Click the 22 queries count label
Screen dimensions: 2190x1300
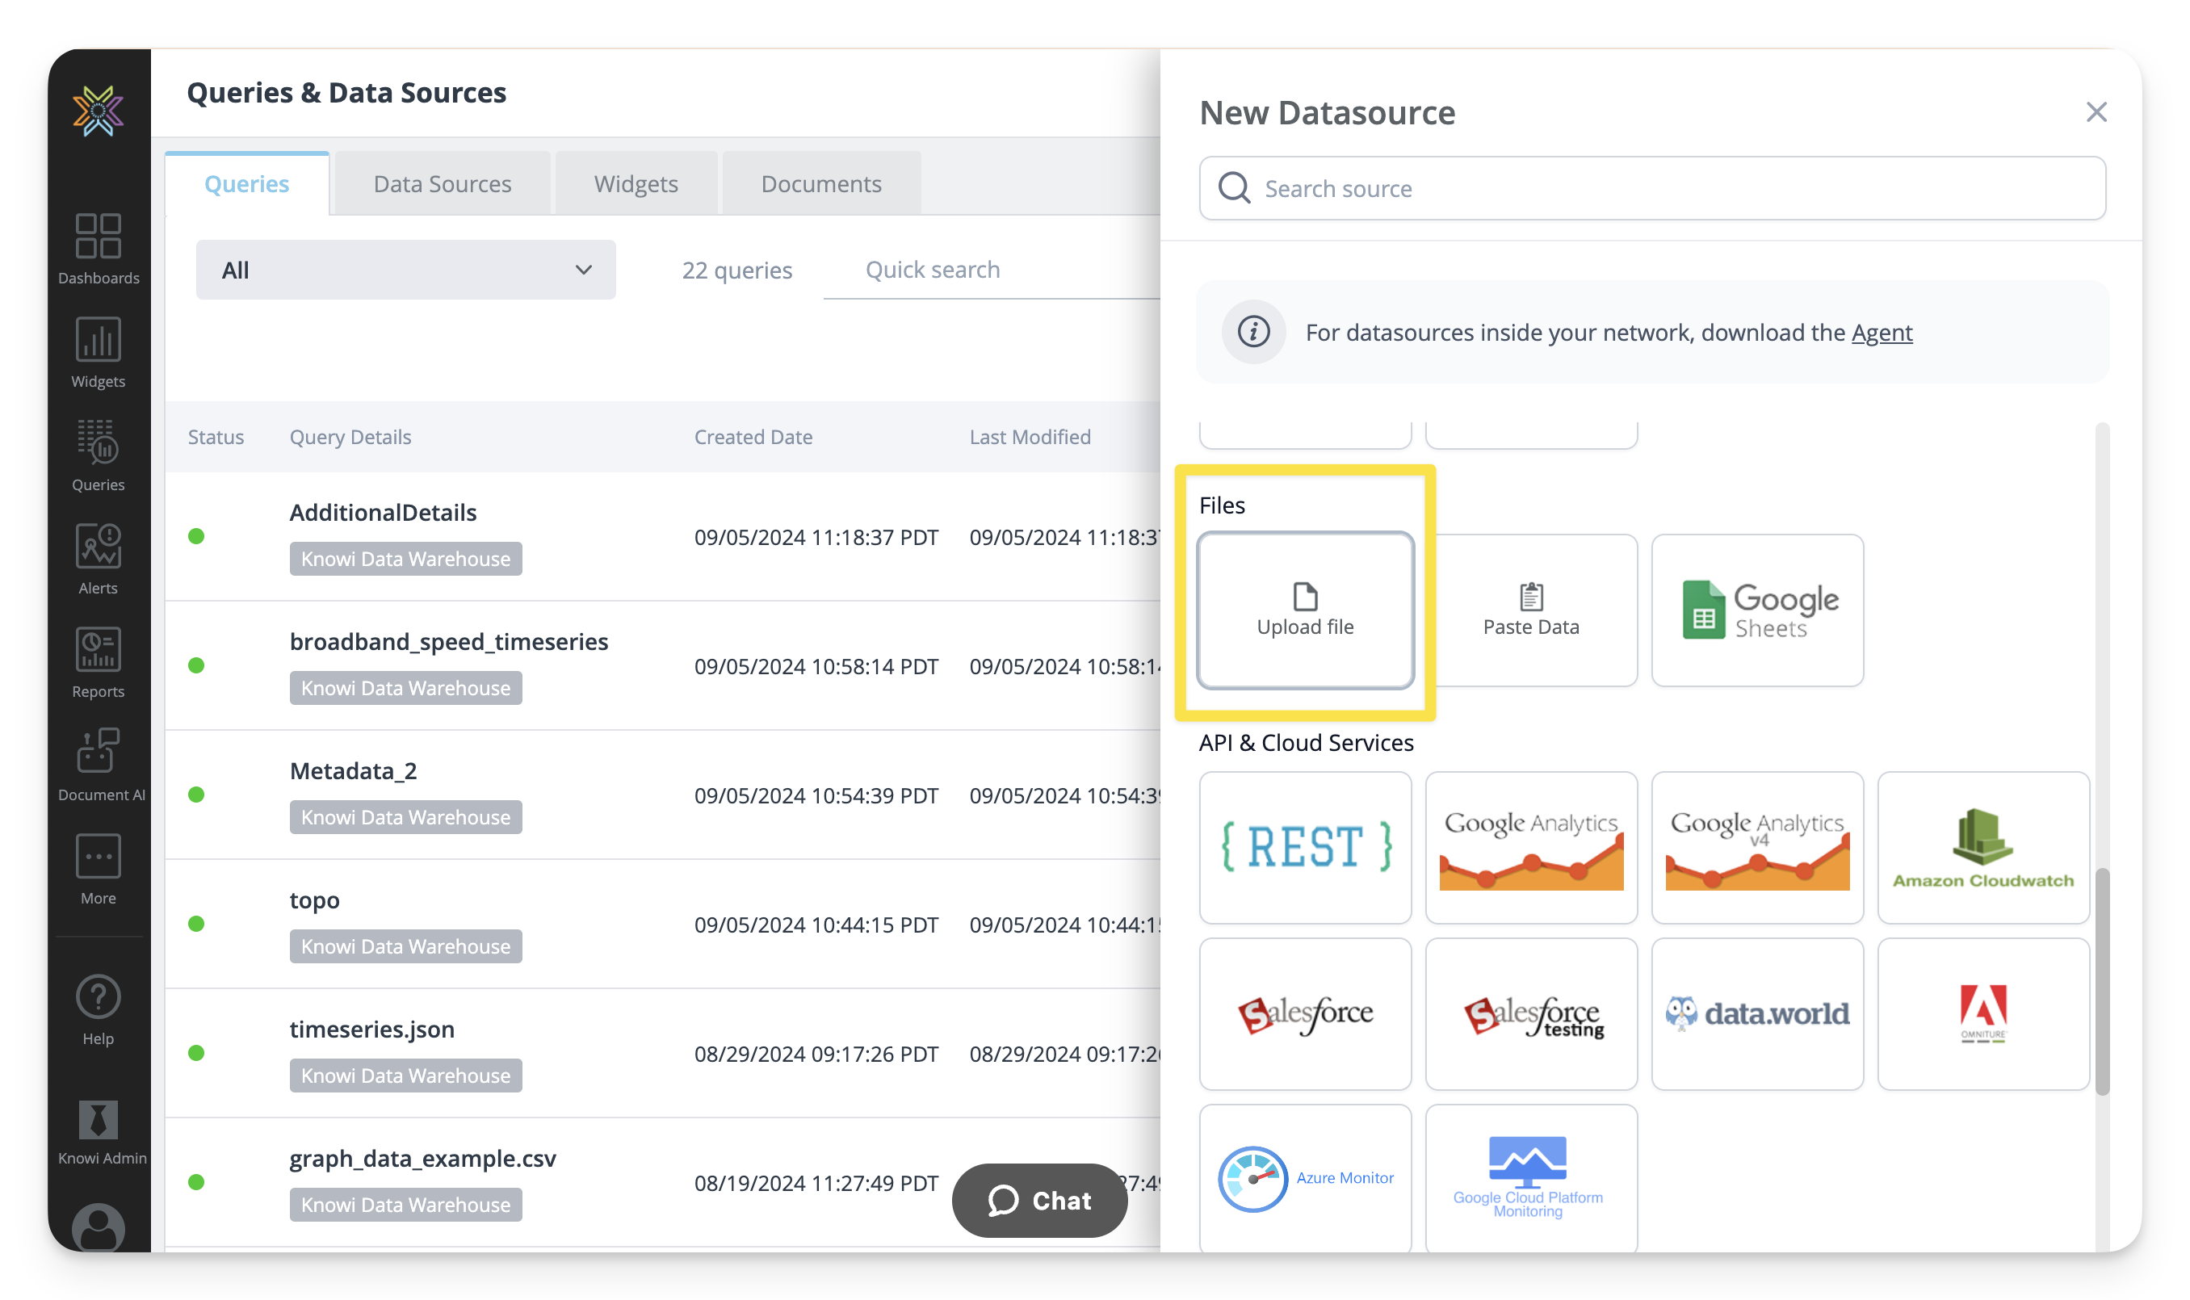tap(736, 270)
